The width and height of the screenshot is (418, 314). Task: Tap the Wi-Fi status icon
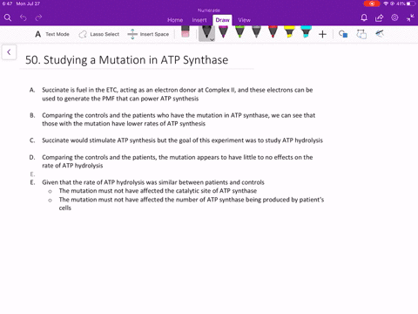[x=386, y=3]
